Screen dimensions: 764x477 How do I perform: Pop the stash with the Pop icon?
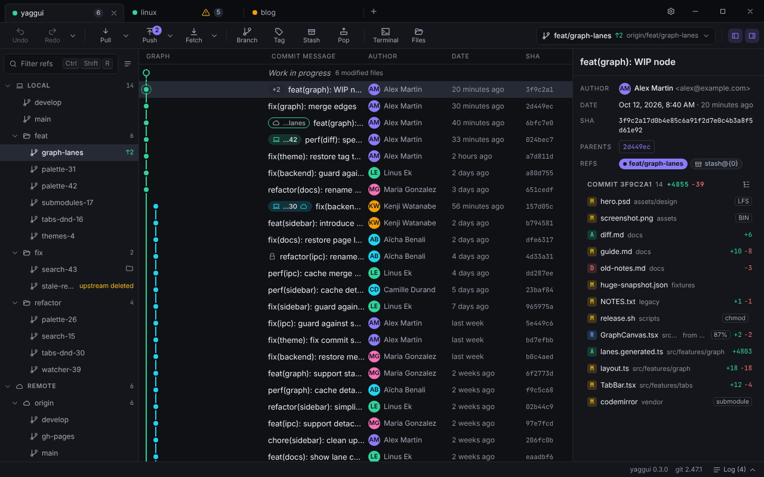[x=344, y=35]
